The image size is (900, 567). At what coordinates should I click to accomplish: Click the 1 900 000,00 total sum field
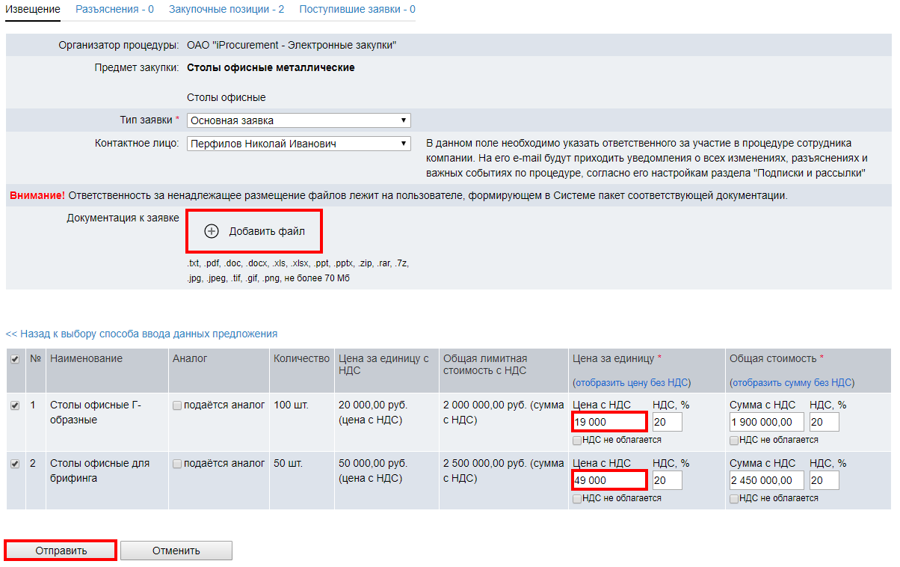pyautogui.click(x=766, y=423)
